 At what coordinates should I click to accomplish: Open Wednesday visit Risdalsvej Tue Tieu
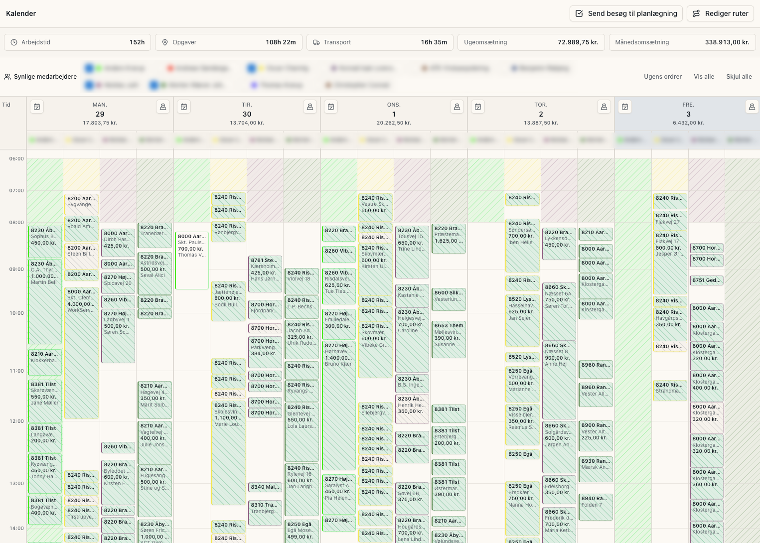click(x=339, y=286)
